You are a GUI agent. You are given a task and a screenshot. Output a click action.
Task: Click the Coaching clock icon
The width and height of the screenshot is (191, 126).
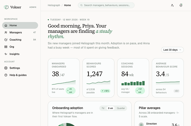tap(6, 40)
